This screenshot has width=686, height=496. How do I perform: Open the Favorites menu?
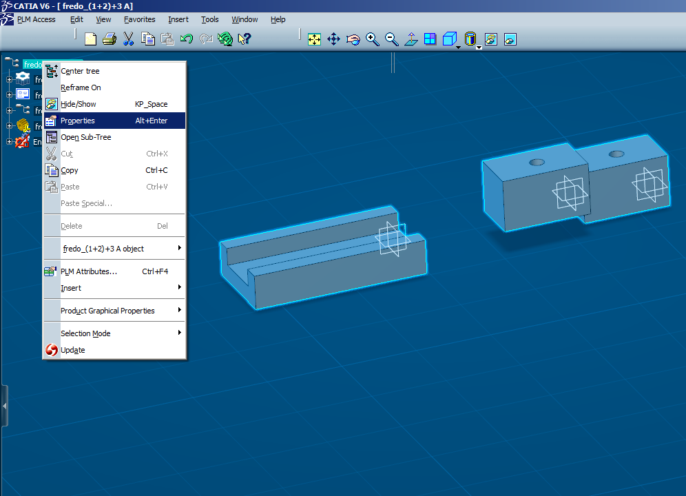point(140,20)
